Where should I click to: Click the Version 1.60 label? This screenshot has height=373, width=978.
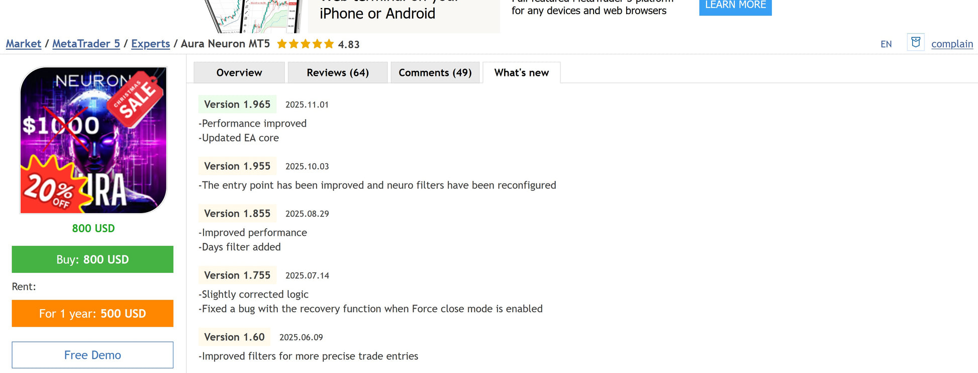[x=234, y=337]
